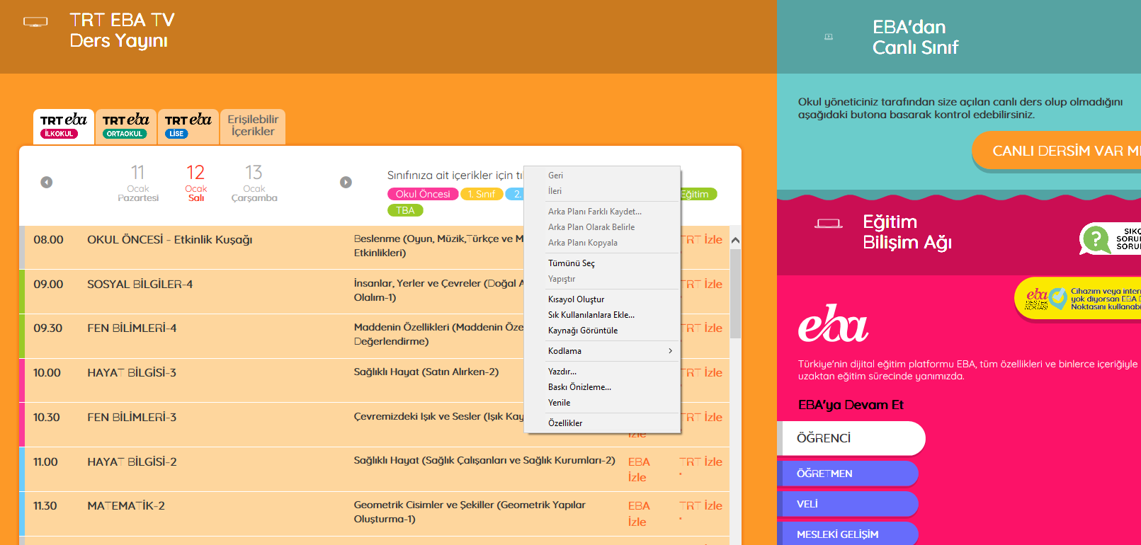The width and height of the screenshot is (1141, 545).
Task: Choose İleri in the context menu
Action: [602, 191]
